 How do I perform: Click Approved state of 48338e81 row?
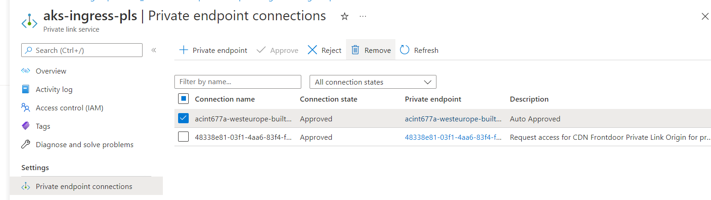tap(316, 137)
